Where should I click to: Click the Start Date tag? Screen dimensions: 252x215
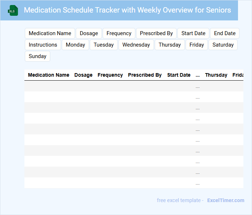pyautogui.click(x=193, y=33)
